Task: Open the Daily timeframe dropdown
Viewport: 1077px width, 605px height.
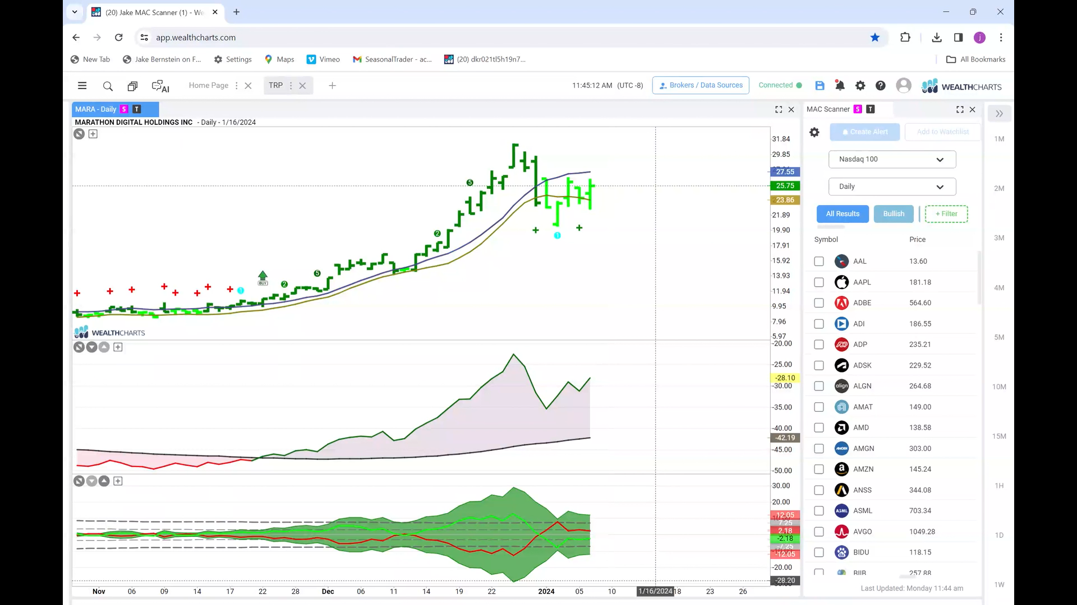Action: point(892,187)
